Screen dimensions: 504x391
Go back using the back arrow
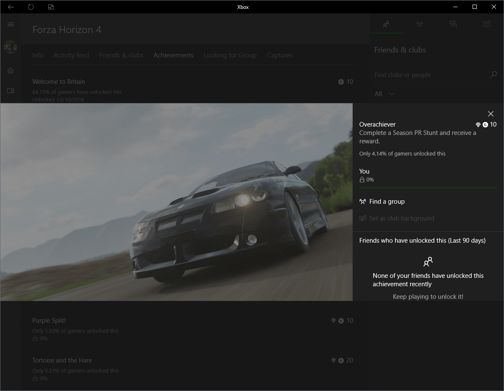click(x=11, y=7)
